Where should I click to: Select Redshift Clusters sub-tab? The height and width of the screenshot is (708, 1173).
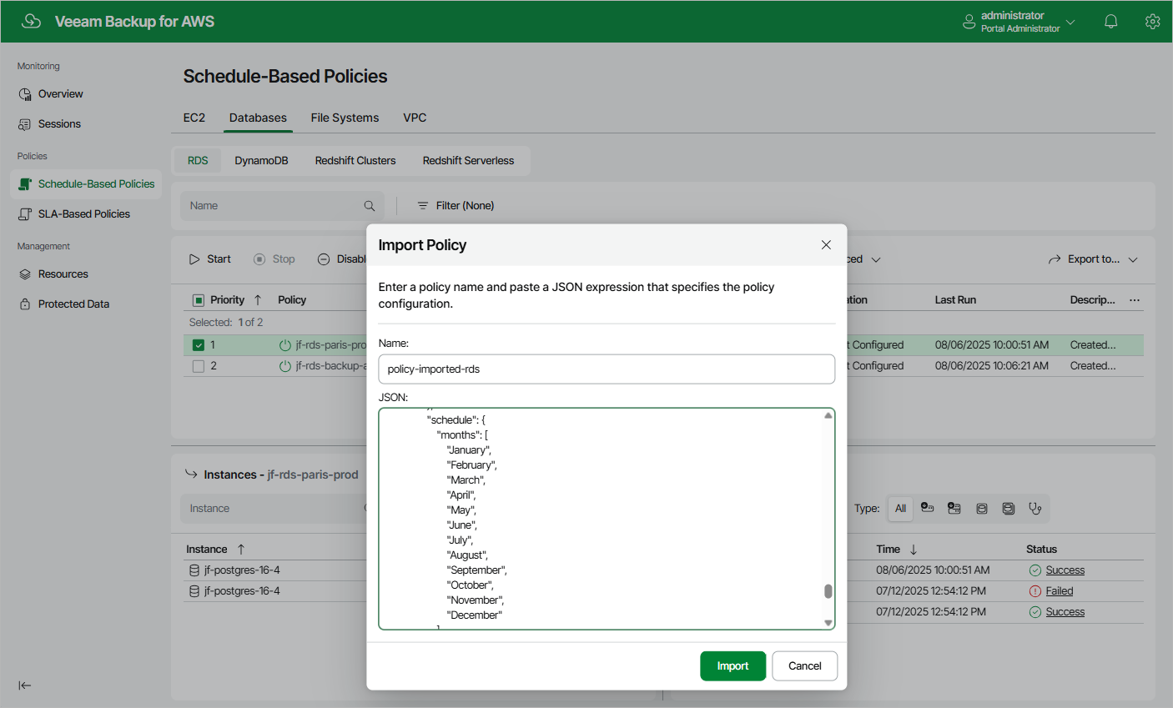(x=355, y=161)
